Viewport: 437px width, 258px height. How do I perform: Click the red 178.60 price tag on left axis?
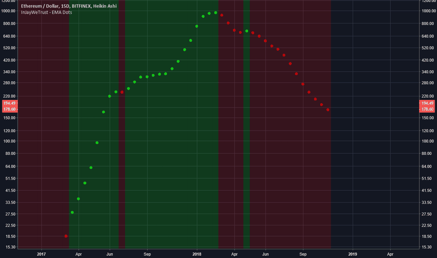coord(10,109)
